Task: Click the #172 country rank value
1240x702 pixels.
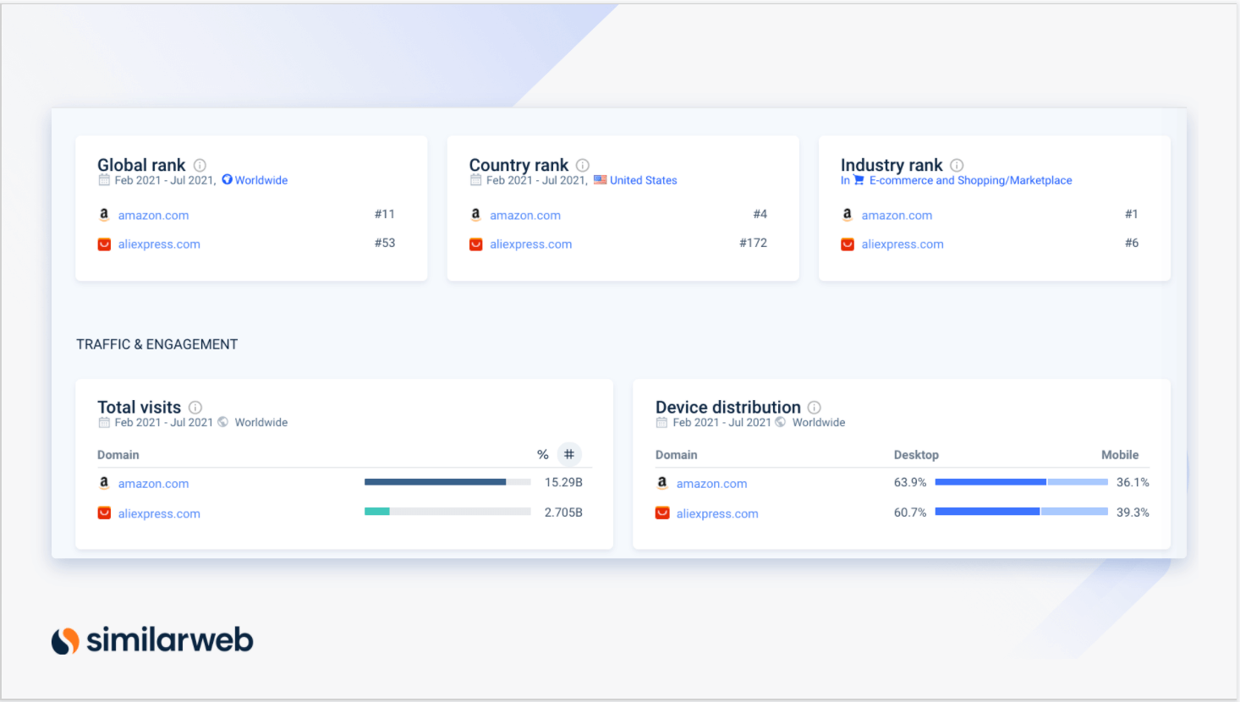Action: (x=753, y=243)
